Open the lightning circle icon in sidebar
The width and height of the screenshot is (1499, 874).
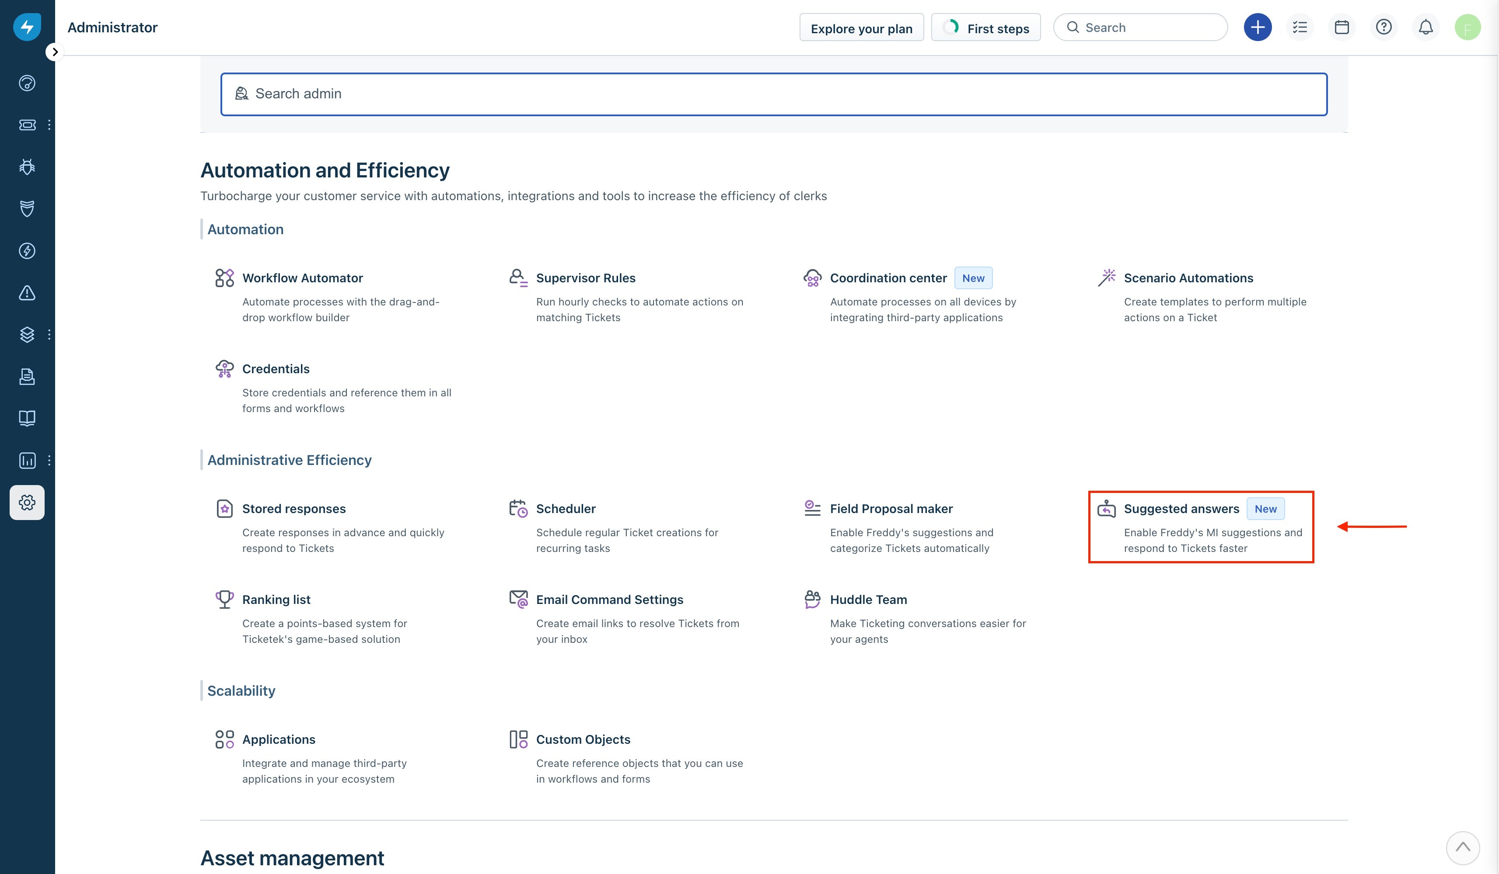[x=27, y=251]
